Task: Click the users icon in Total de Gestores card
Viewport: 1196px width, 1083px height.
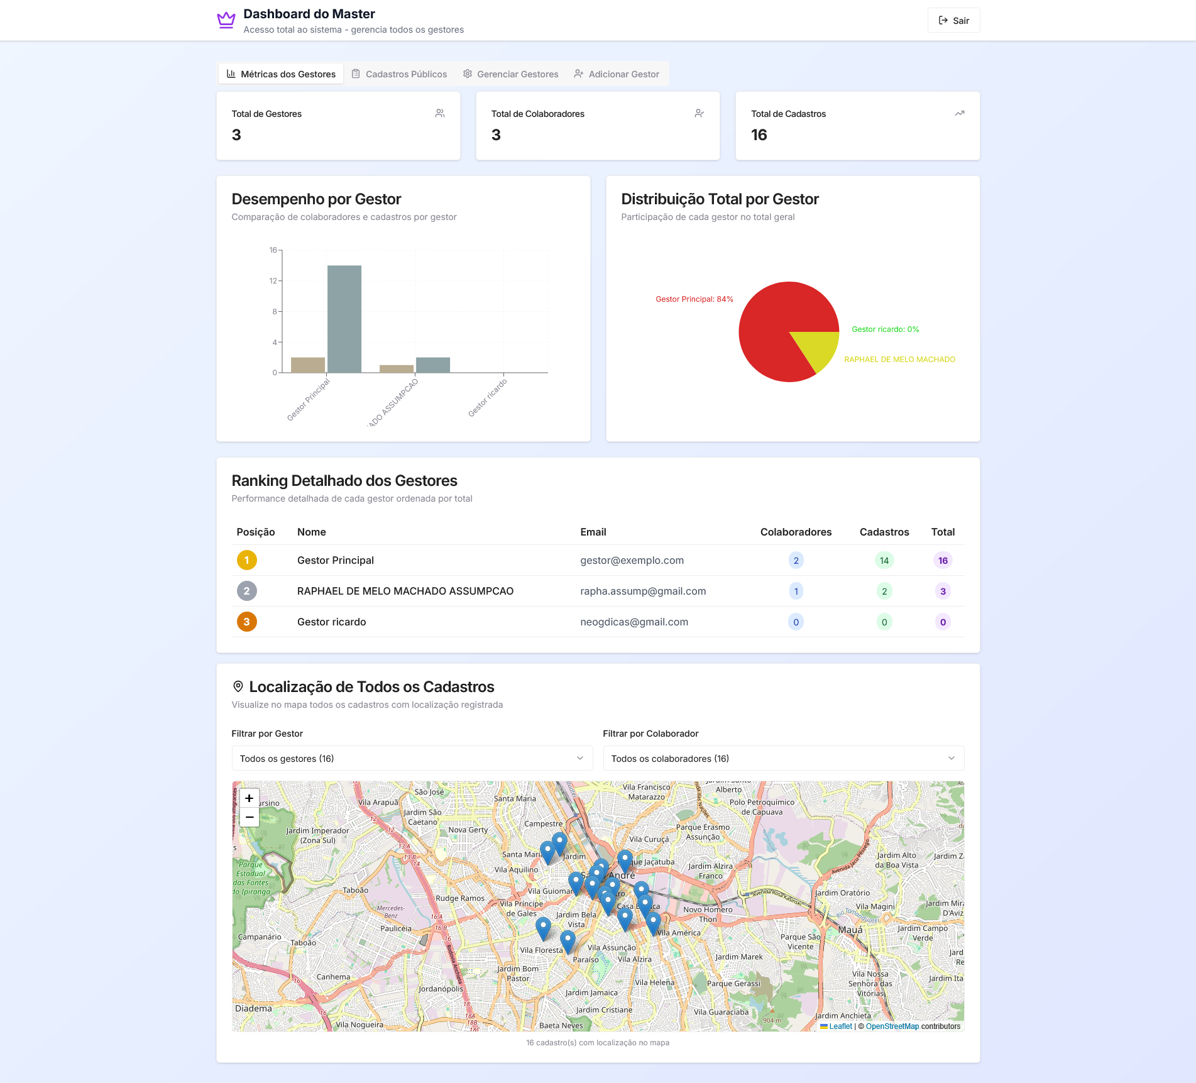Action: point(440,113)
